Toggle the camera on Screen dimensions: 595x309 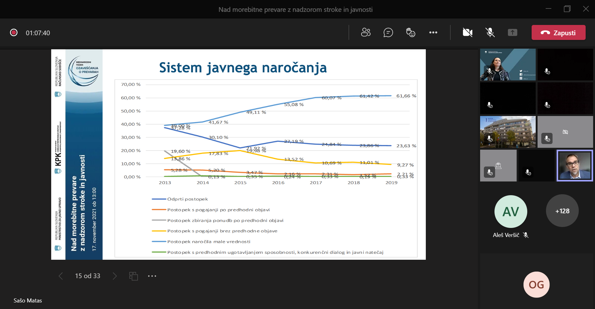(467, 32)
